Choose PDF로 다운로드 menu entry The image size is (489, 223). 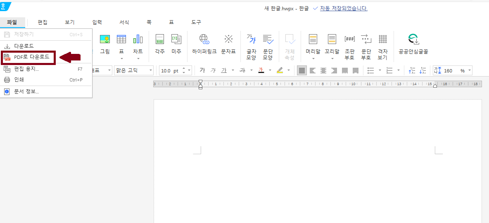pyautogui.click(x=46, y=57)
